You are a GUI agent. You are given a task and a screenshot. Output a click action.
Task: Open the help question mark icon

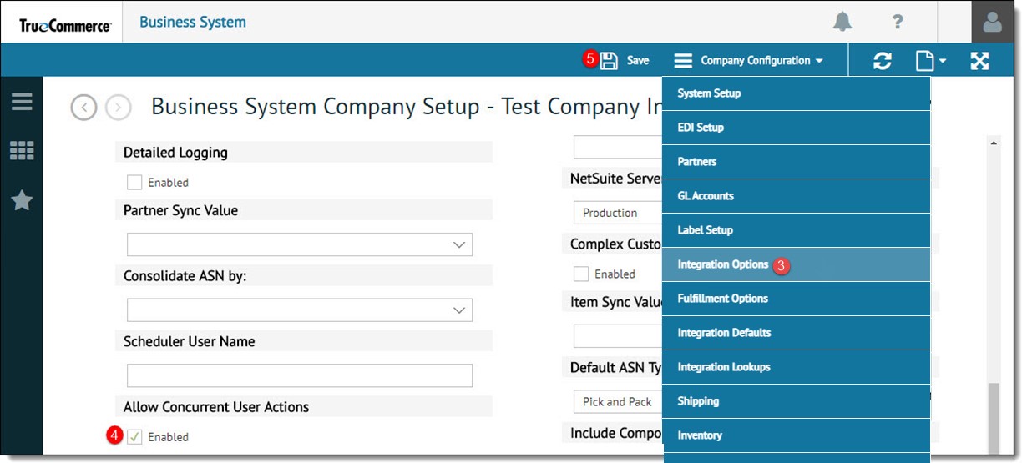[x=898, y=22]
